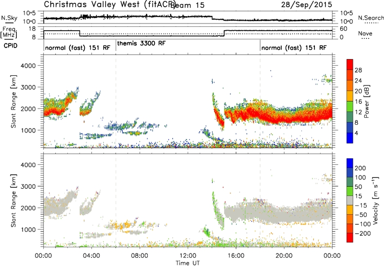
Task: Click the -50 tick on the Velocity colorbar
Action: [x=361, y=215]
